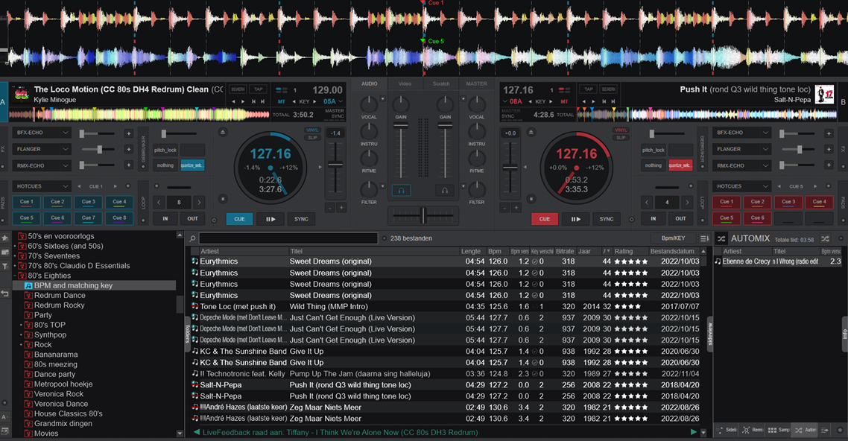Open FLANGER effect dropdown on deck B
Screen dimensions: 848x441
[741, 149]
